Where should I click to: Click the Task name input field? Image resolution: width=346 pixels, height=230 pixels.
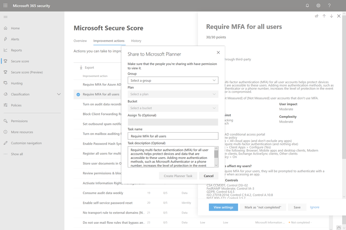click(173, 136)
